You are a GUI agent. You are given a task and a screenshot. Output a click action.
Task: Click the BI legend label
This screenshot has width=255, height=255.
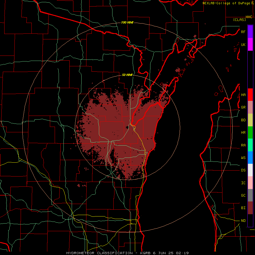[243, 208]
